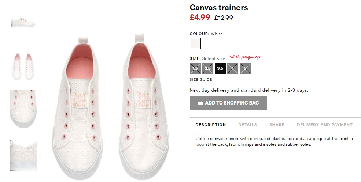Open the Size Guide link
361x182 pixels.
pyautogui.click(x=201, y=80)
